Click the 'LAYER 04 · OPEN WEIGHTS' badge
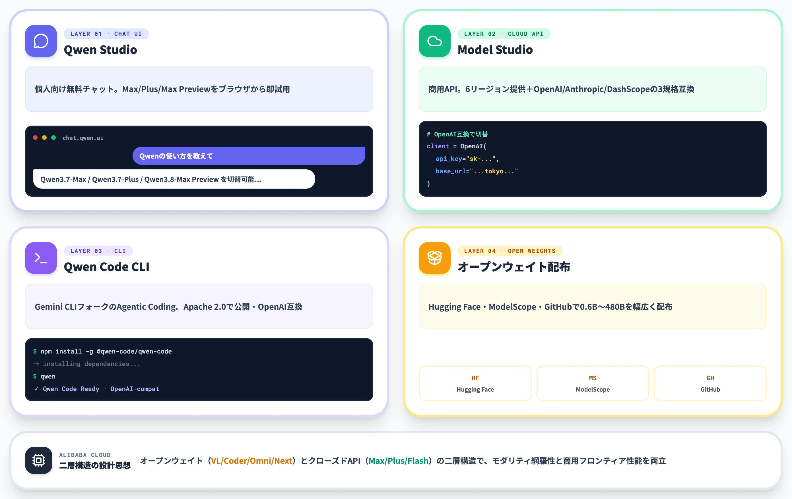The image size is (792, 499). coord(510,251)
